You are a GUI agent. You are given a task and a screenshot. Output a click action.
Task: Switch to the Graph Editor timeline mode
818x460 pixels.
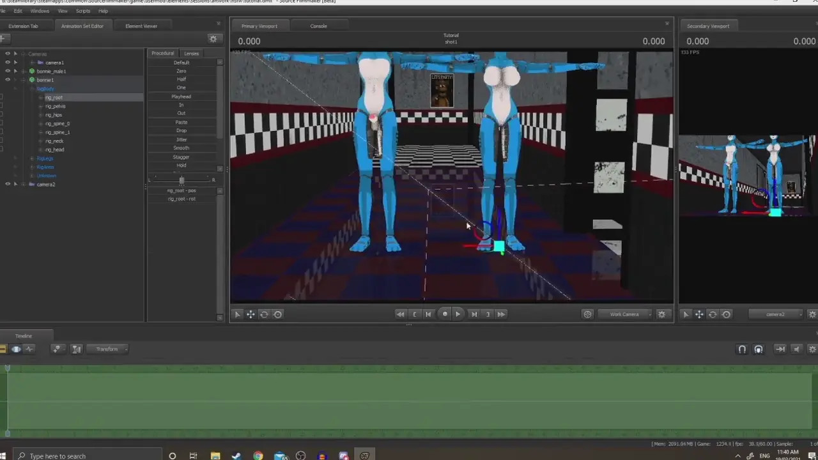click(29, 349)
